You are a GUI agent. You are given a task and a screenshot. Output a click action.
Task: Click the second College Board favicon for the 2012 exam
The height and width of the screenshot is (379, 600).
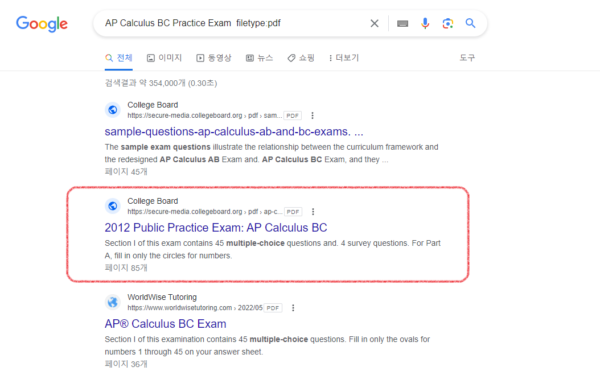click(x=113, y=206)
